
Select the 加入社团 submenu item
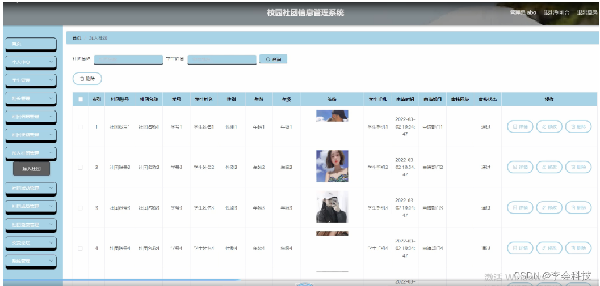click(31, 168)
